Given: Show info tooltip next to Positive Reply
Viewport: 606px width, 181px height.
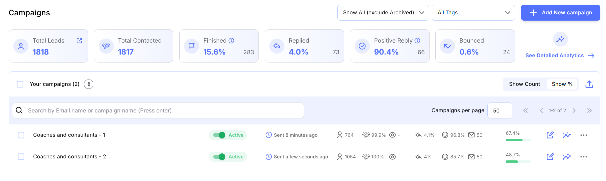Looking at the screenshot, I should coord(417,41).
